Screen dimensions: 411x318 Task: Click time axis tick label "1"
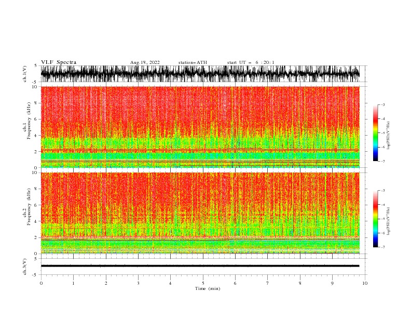73,283
